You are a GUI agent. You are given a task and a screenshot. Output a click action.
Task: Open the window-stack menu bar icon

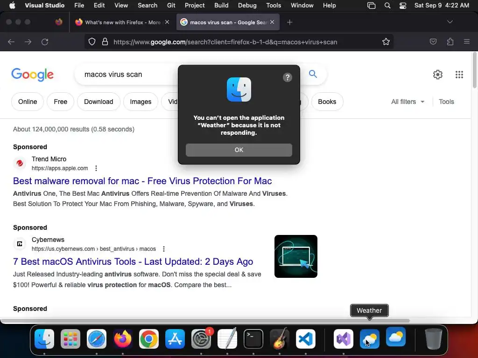coord(371,6)
